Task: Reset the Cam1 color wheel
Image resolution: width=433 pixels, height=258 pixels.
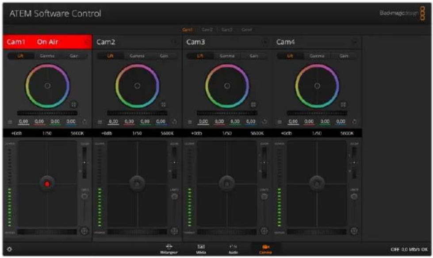Action: (74, 105)
